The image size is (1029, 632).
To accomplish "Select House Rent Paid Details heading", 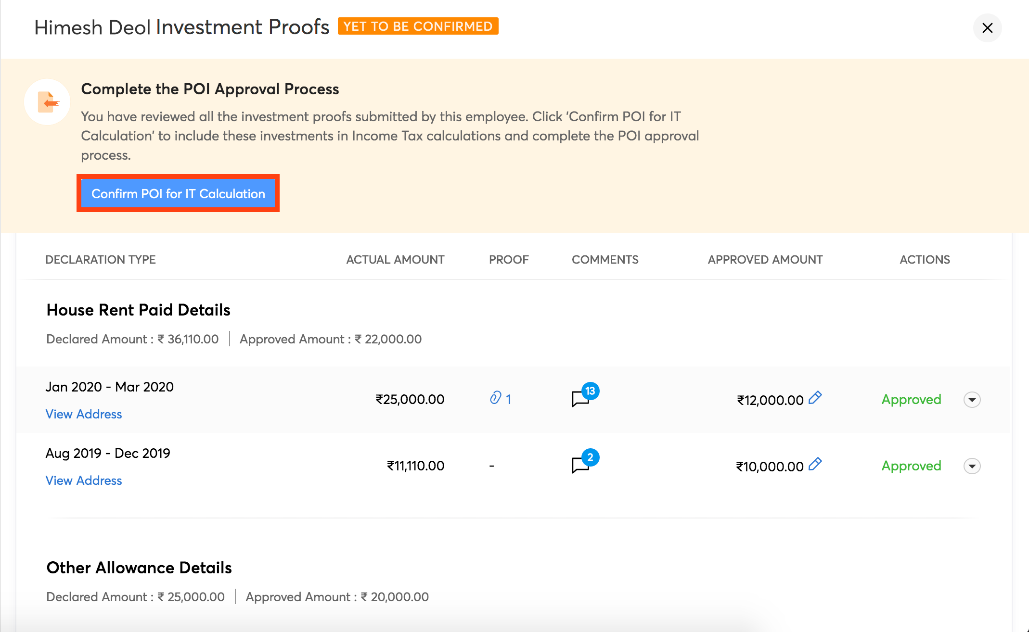I will [x=139, y=310].
